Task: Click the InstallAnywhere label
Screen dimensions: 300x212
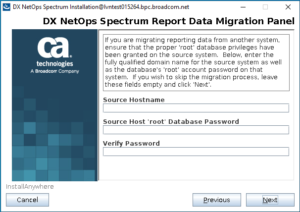Action: (30, 187)
